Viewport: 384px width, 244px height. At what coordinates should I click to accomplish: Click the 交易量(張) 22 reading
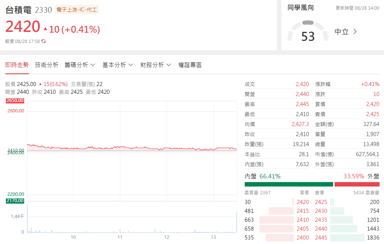coord(87,84)
